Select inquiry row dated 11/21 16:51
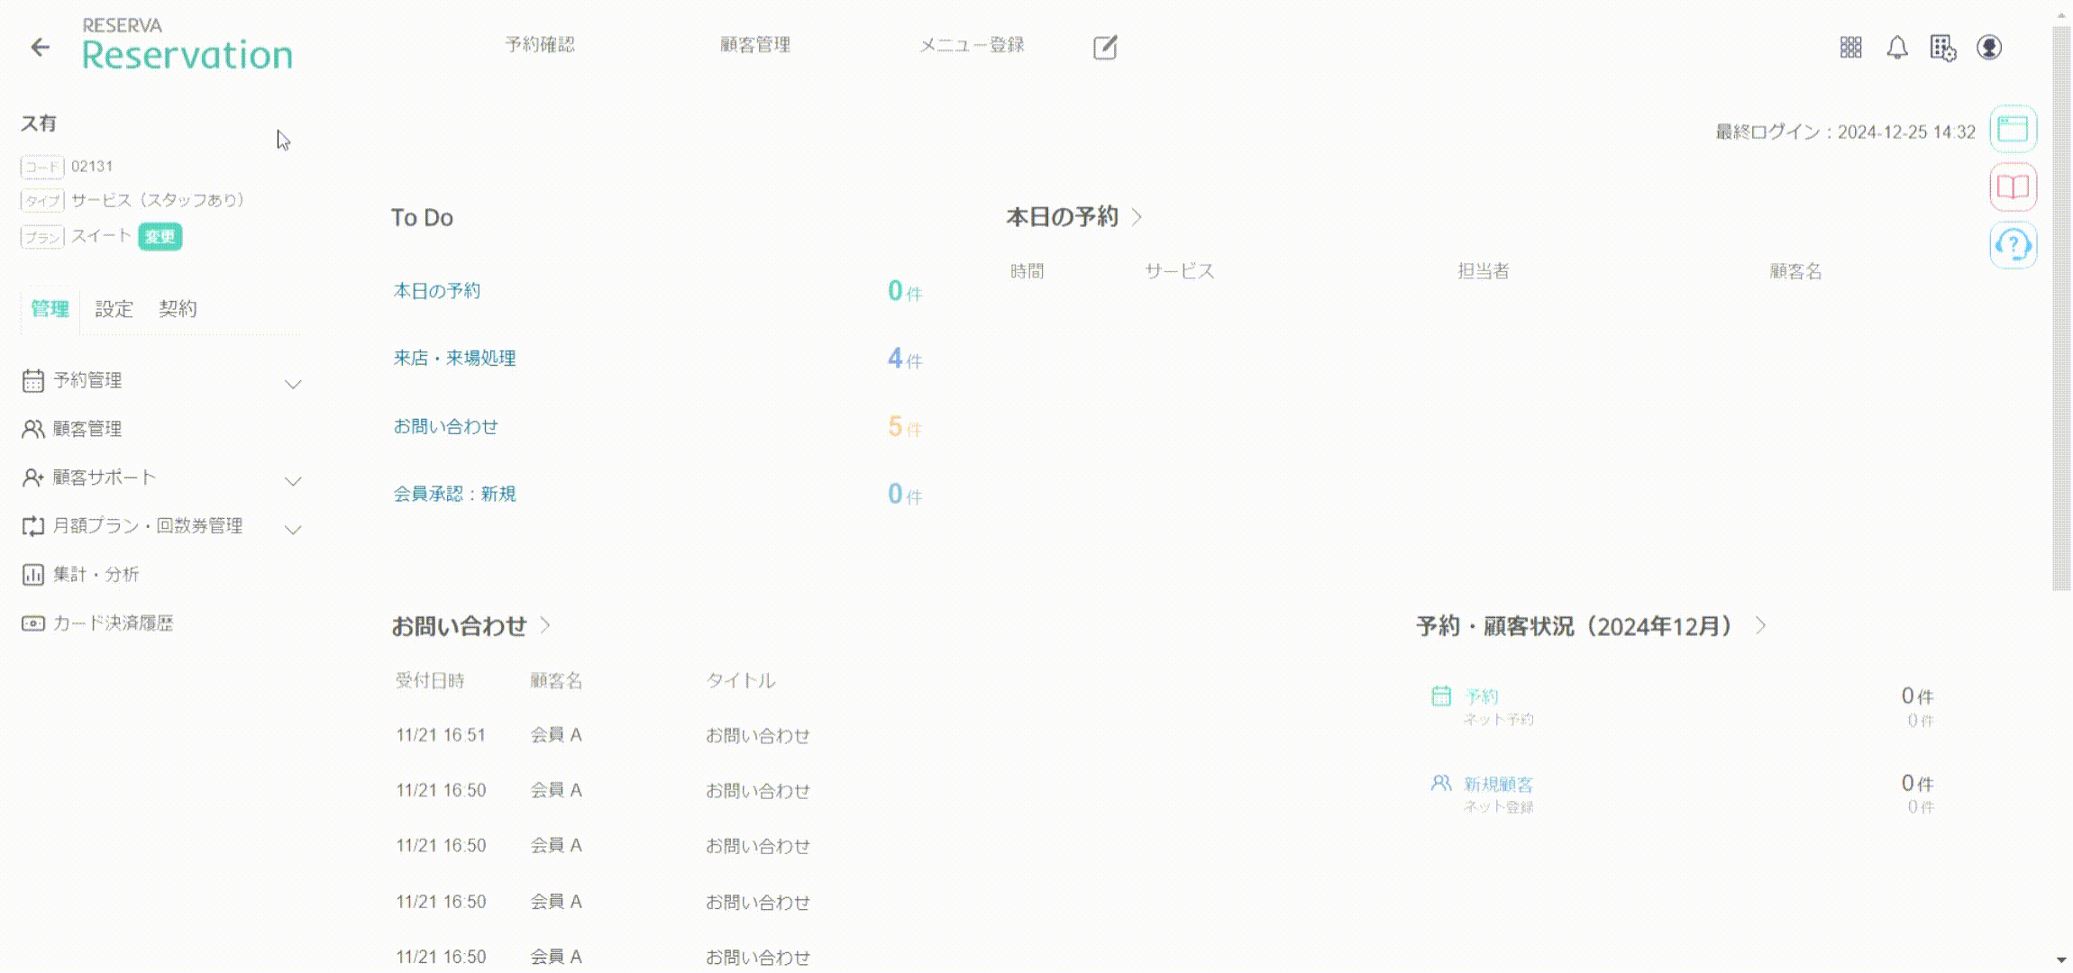 click(x=604, y=735)
